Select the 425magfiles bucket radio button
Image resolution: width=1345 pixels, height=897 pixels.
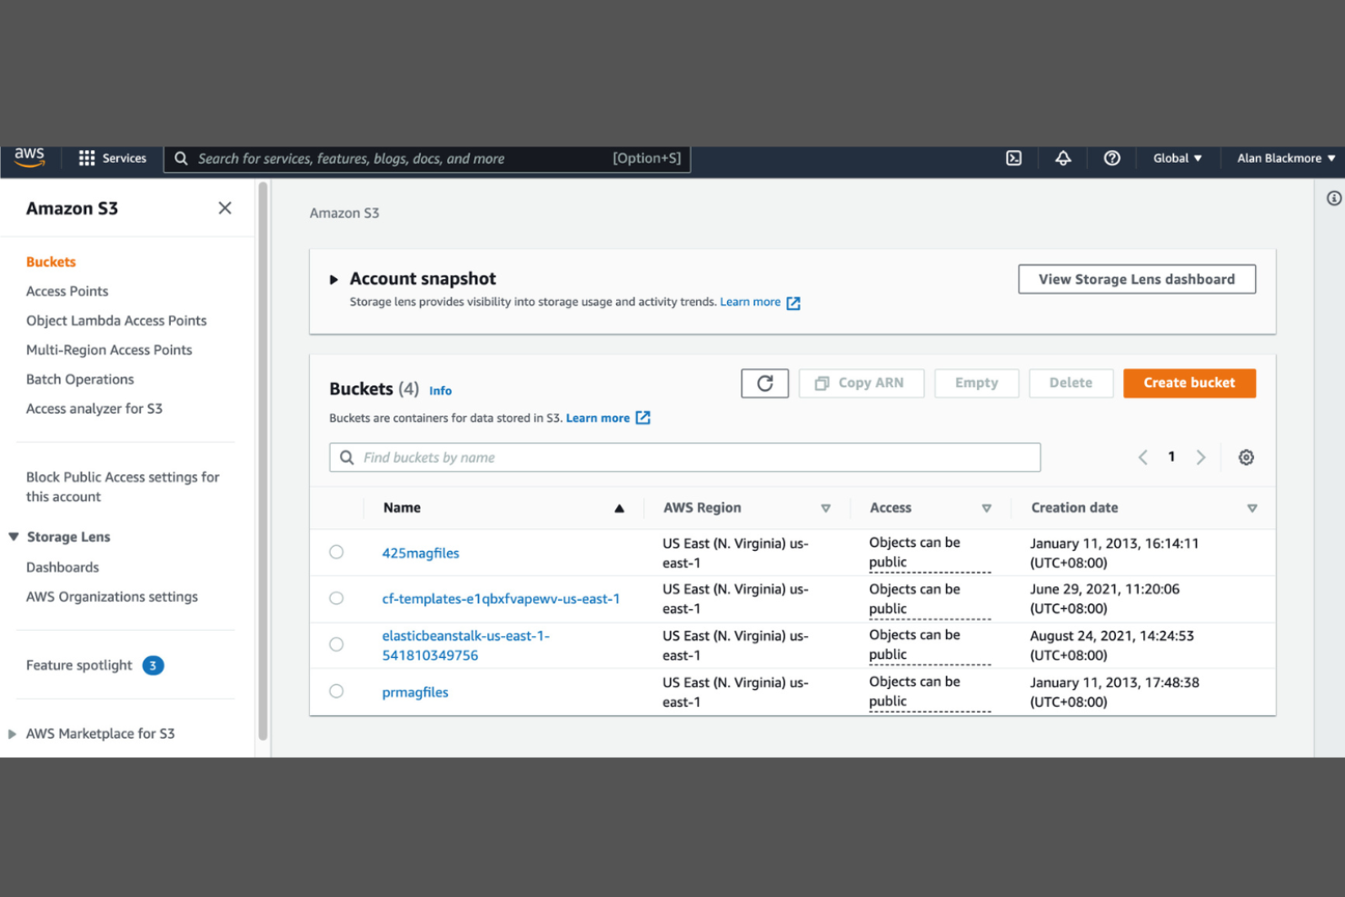336,552
